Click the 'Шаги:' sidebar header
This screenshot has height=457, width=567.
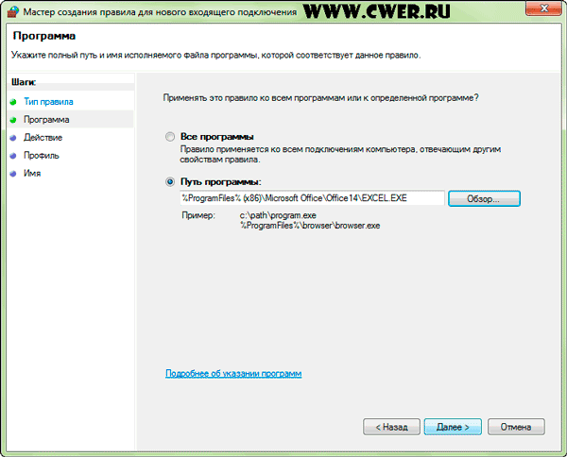24,82
